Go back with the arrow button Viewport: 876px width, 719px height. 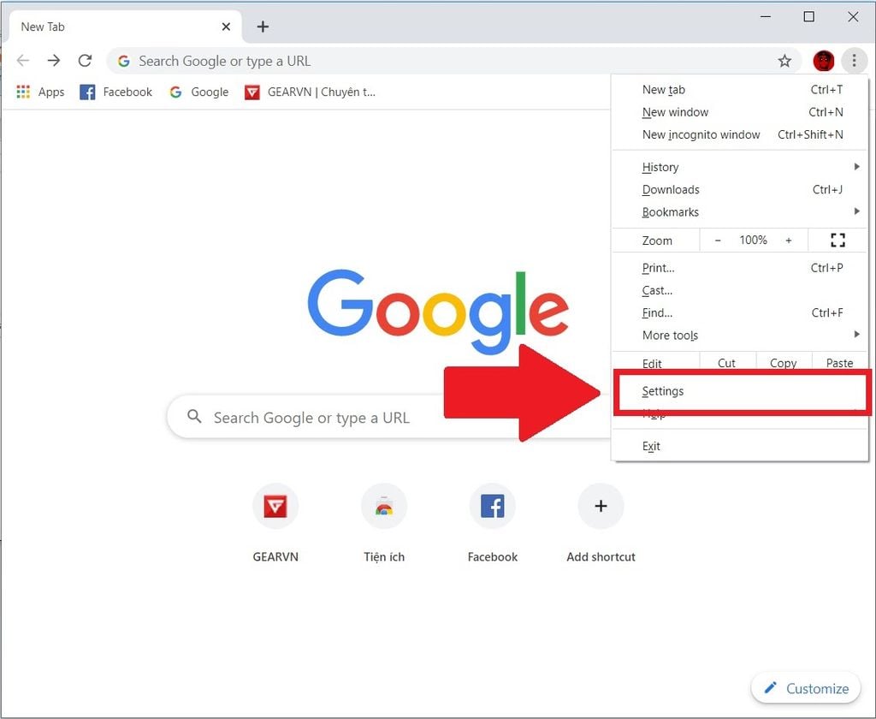click(23, 61)
